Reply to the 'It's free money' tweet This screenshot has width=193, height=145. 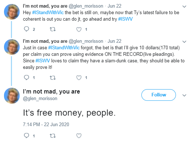[x=27, y=136]
